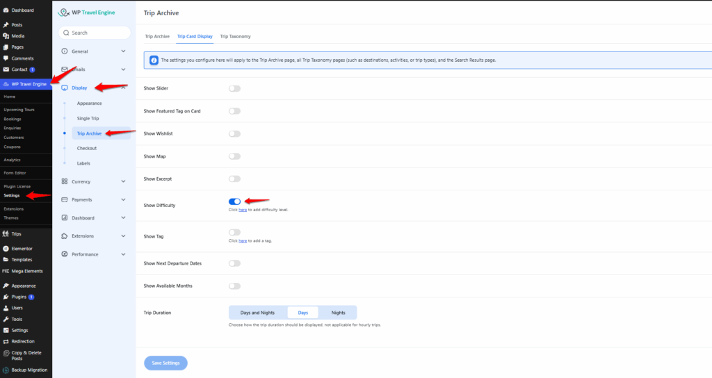Expand the General settings section
Image resolution: width=712 pixels, height=378 pixels.
pyautogui.click(x=123, y=51)
